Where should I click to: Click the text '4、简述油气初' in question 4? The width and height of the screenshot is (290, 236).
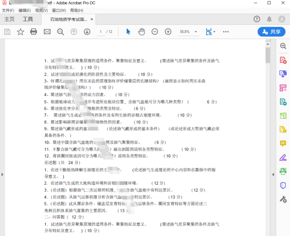[57, 94]
